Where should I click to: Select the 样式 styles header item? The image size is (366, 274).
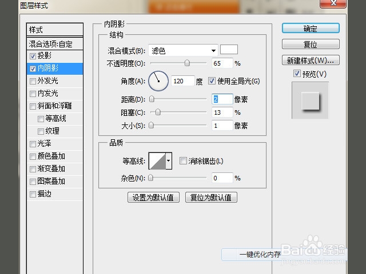point(55,30)
